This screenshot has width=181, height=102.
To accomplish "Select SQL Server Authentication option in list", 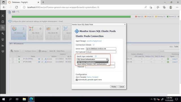I will pyautogui.click(x=92, y=62).
